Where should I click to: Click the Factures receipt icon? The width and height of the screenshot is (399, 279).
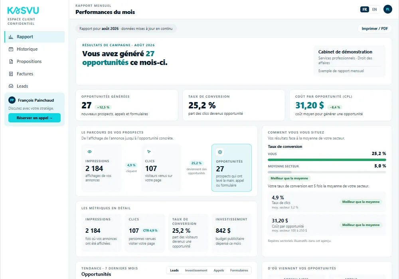tap(11, 74)
